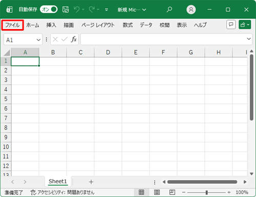Select column H header
Image resolution: width=256 pixels, height=197 pixels.
point(219,53)
